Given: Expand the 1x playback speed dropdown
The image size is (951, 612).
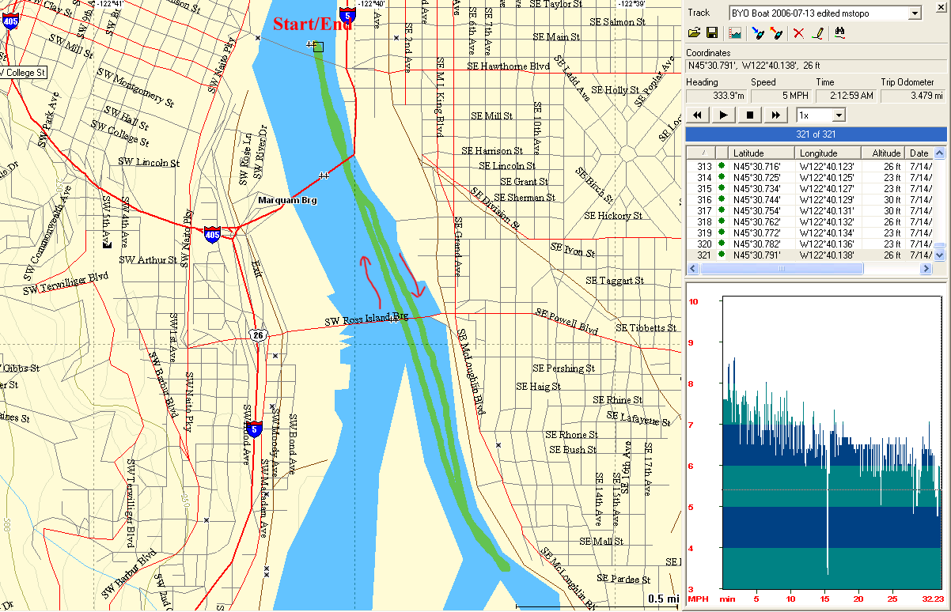Looking at the screenshot, I should pos(839,115).
